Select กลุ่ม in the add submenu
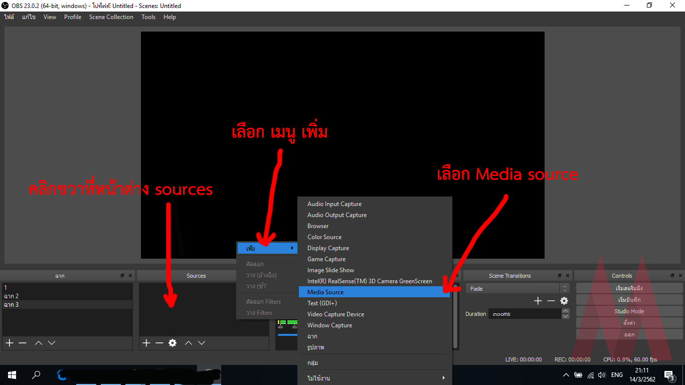This screenshot has width=685, height=385. click(x=374, y=363)
